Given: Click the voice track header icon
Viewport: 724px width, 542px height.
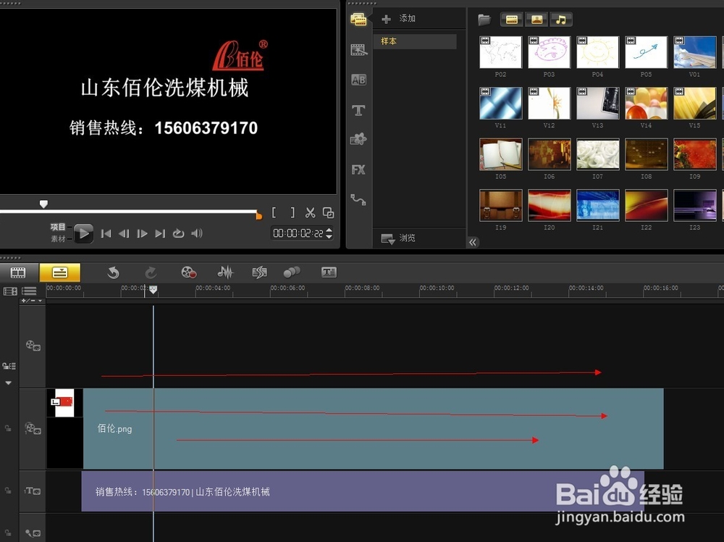Looking at the screenshot, I should [x=33, y=533].
